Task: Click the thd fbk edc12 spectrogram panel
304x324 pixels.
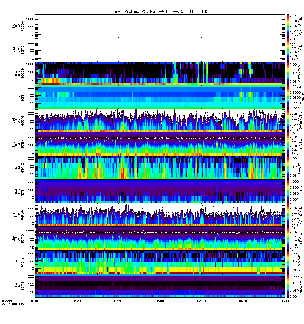Action: 160,168
